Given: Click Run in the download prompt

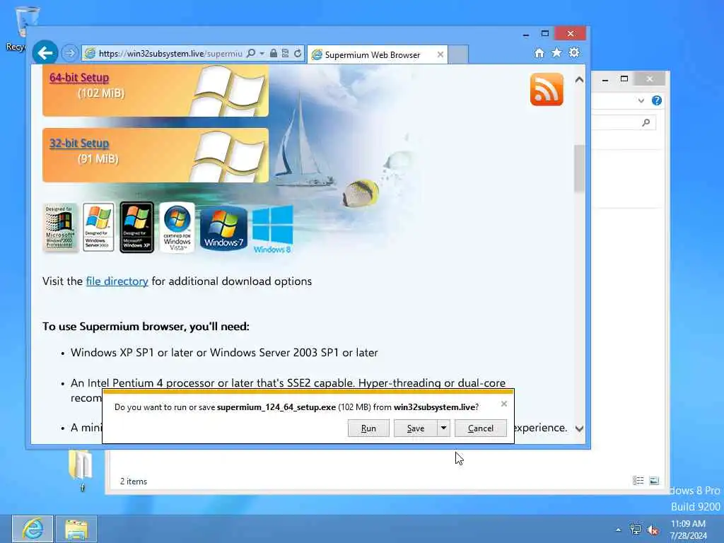Looking at the screenshot, I should pyautogui.click(x=368, y=428).
